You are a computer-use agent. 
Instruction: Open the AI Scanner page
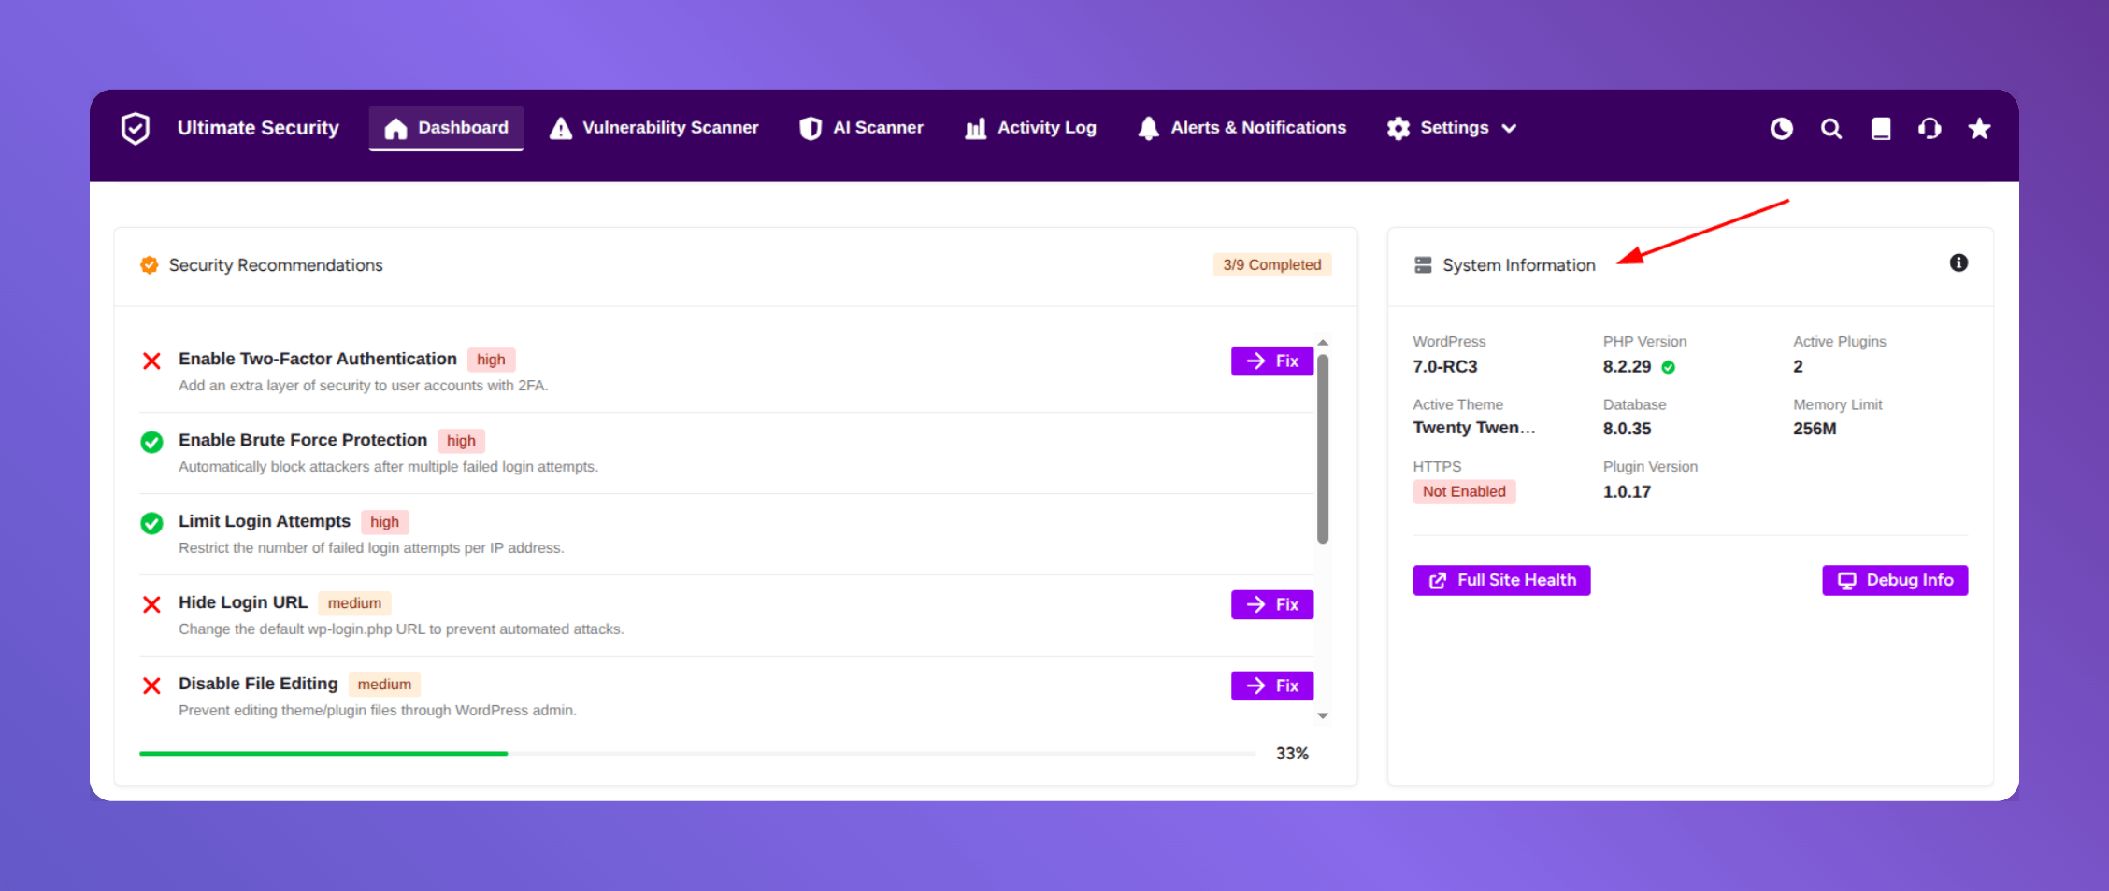tap(861, 128)
